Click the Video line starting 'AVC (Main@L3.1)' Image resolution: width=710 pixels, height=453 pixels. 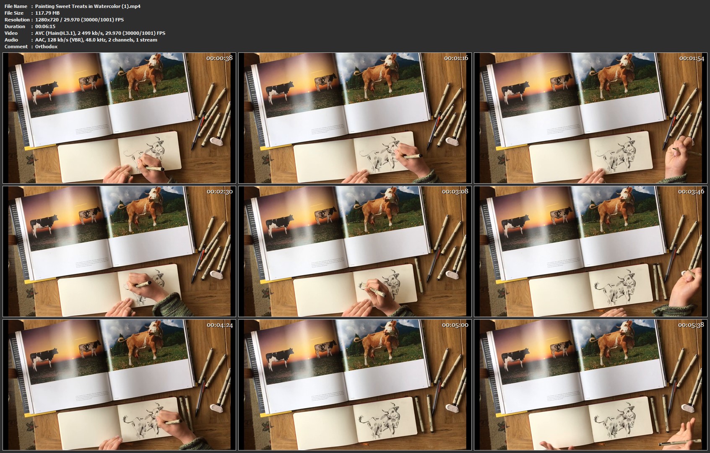coord(100,33)
